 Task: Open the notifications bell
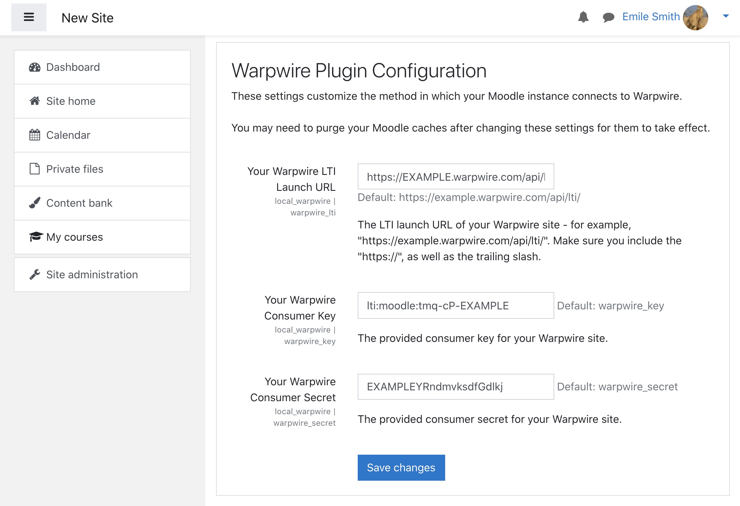click(x=583, y=17)
